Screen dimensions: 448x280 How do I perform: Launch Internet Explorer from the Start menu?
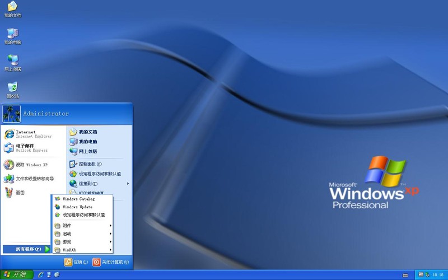point(34,134)
